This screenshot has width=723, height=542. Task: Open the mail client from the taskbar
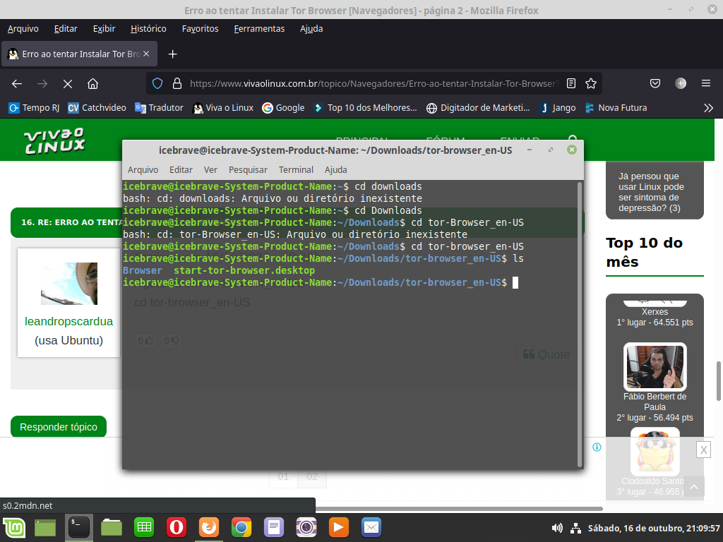tap(371, 528)
